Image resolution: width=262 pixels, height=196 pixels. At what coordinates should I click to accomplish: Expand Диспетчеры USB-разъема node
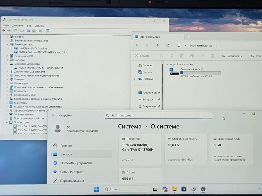tap(7, 72)
